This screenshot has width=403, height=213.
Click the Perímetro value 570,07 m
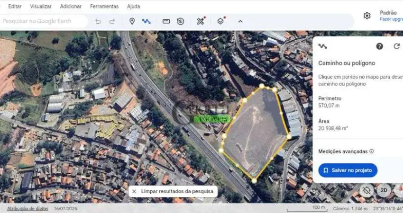click(x=329, y=106)
